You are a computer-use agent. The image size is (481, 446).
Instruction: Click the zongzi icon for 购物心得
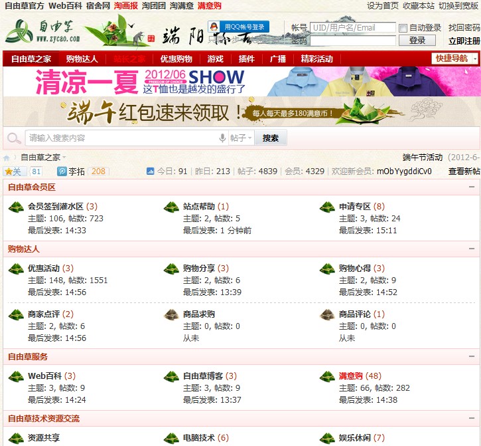pos(327,269)
